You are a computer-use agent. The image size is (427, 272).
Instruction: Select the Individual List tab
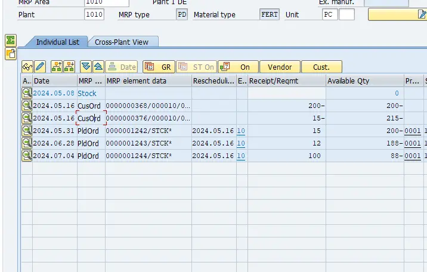(57, 42)
